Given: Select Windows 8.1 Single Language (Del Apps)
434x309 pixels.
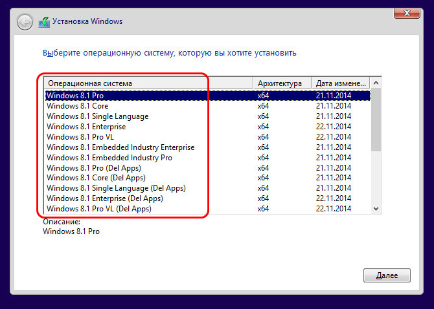Looking at the screenshot, I should point(207,188).
